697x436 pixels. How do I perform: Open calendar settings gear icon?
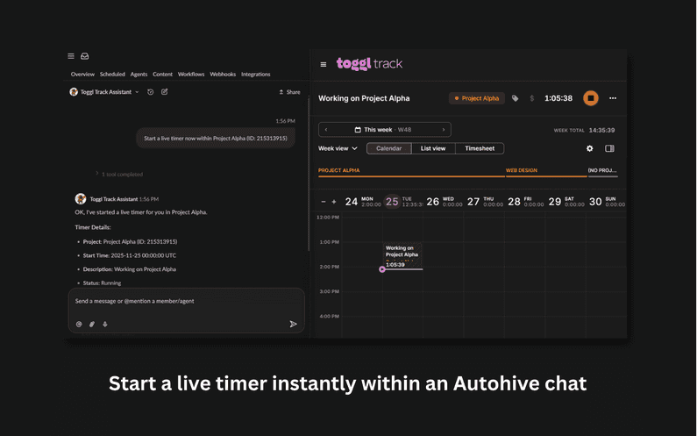click(x=589, y=148)
